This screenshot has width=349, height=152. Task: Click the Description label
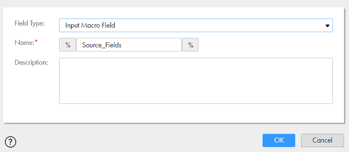[31, 63]
